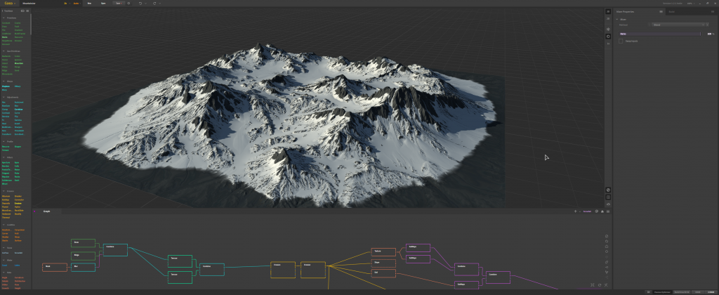
Task: Click the plus icon in graph header
Action: [x=576, y=211]
